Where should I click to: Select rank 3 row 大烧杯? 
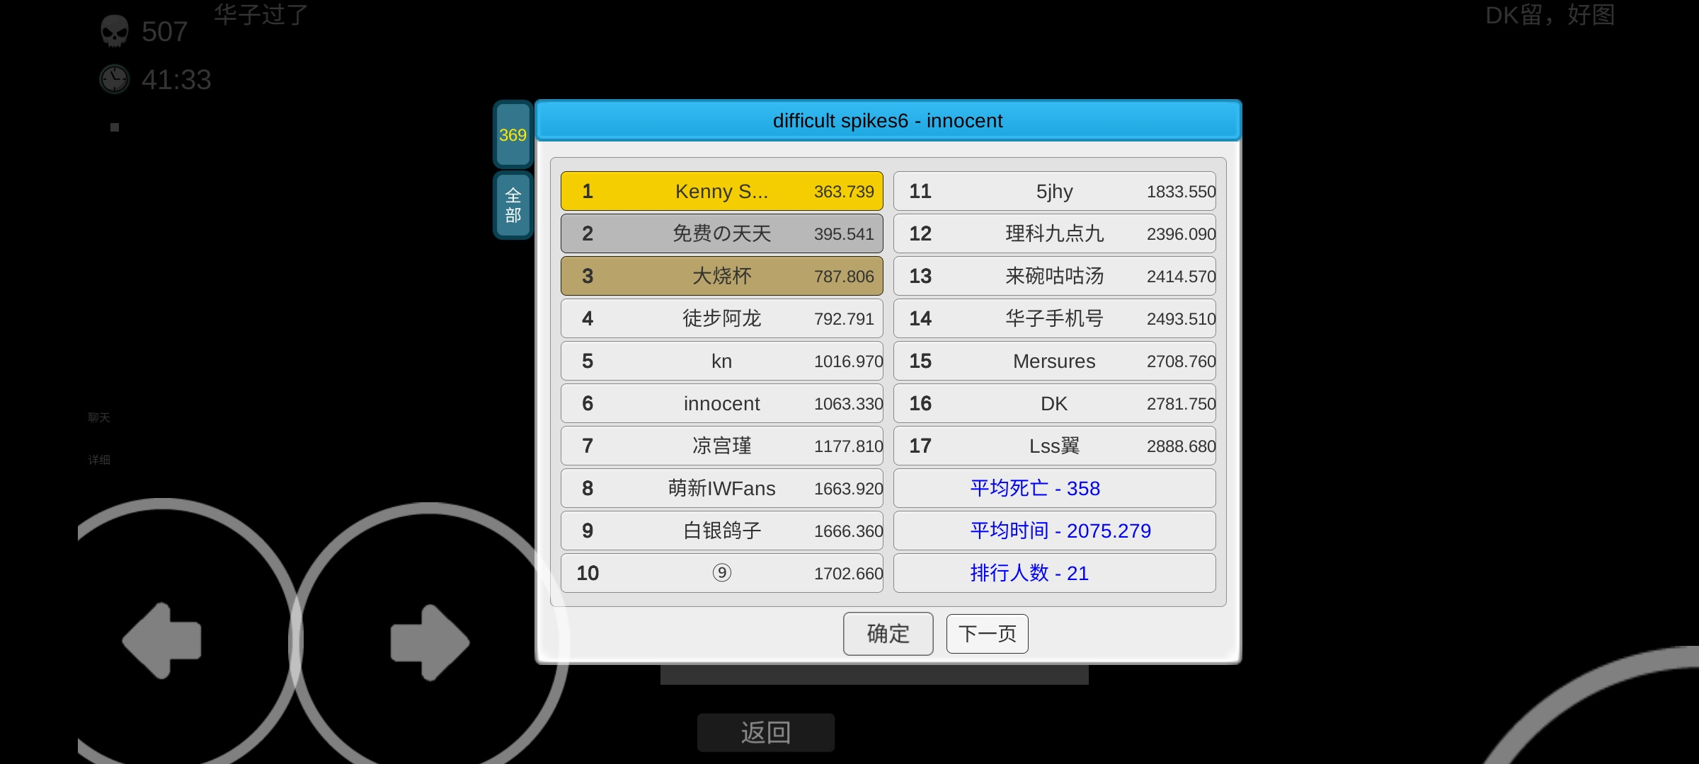tap(722, 276)
